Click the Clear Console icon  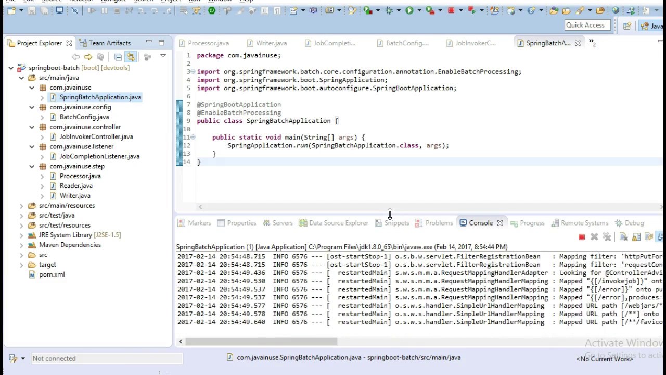pos(623,238)
